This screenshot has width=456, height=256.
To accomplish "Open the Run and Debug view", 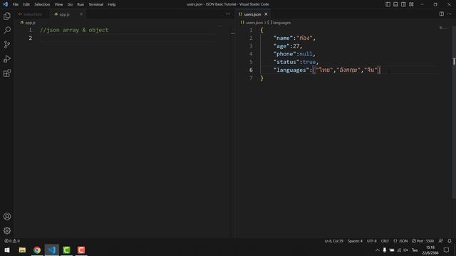I will coord(7,58).
